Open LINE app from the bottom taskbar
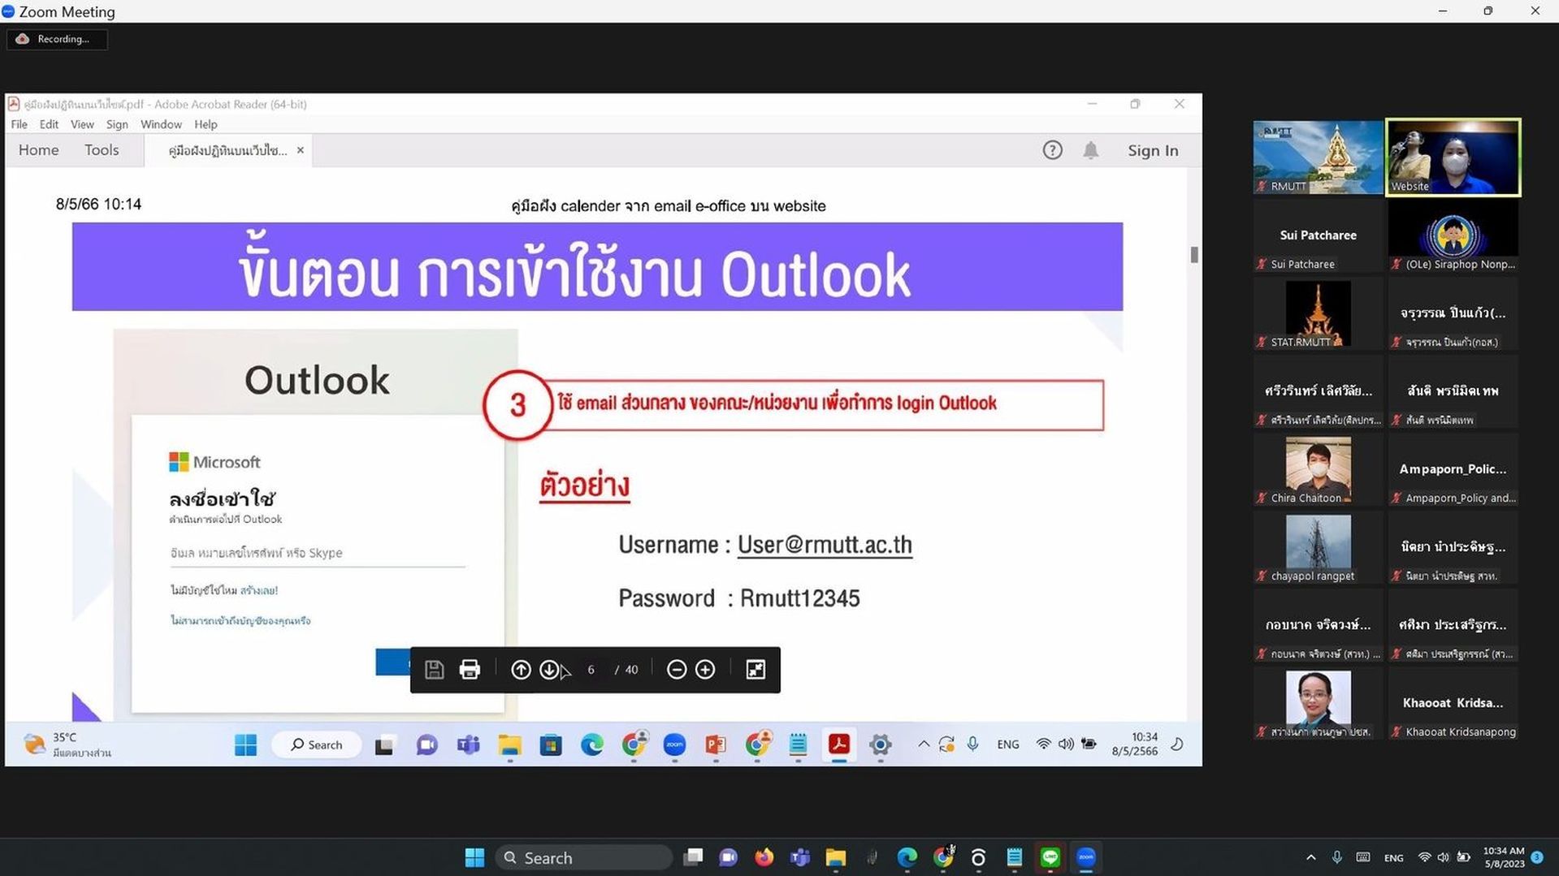Screen dimensions: 1559x876 [x=1050, y=857]
